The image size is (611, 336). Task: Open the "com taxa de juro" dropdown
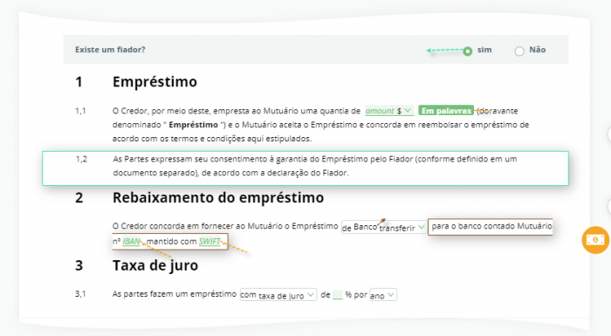(x=278, y=295)
